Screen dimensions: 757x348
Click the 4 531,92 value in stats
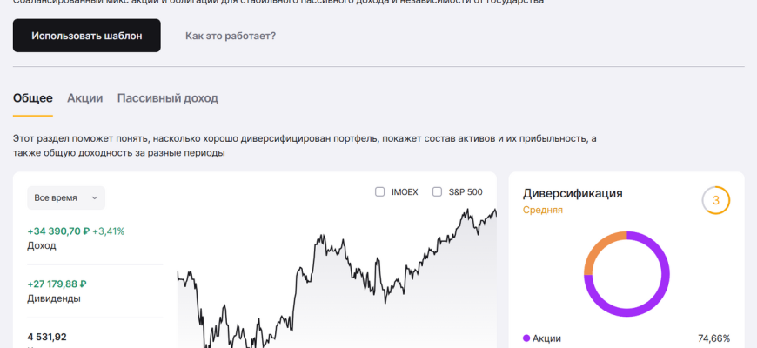point(47,337)
